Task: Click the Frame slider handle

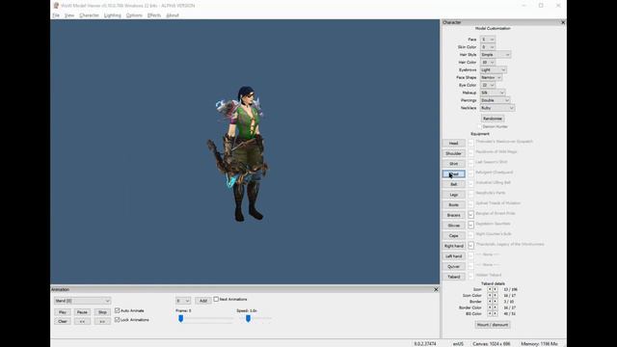Action: (x=180, y=318)
